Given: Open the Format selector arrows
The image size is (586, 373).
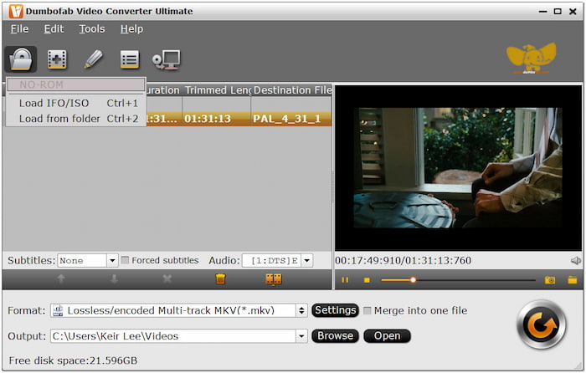Looking at the screenshot, I should [301, 310].
